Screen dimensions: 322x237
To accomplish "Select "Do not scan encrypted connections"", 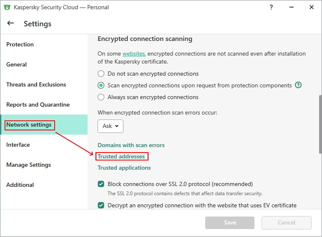I will pos(101,74).
